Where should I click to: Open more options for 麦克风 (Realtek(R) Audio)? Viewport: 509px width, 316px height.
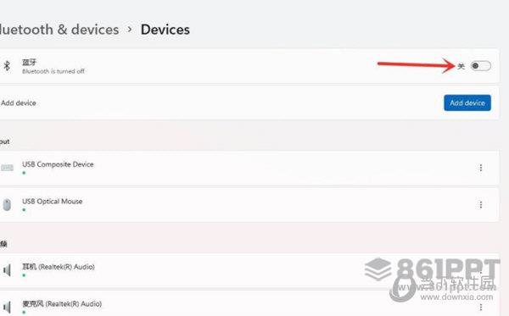pos(481,308)
